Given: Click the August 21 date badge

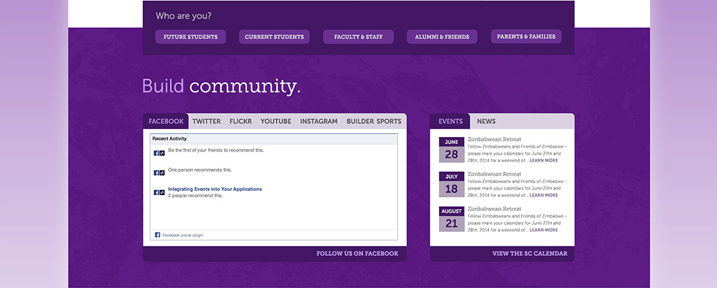Looking at the screenshot, I should tap(451, 219).
